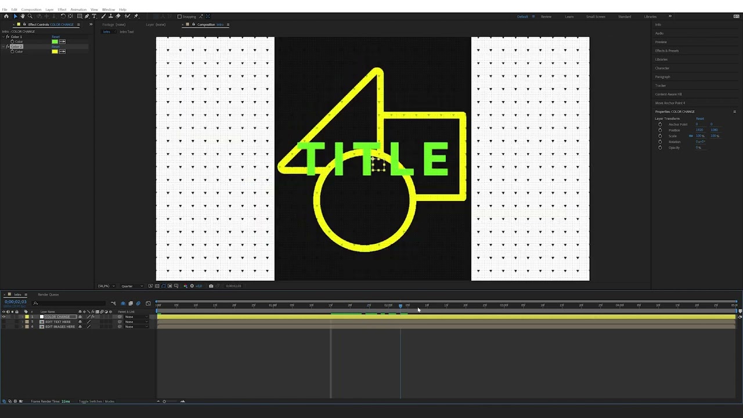The width and height of the screenshot is (743, 418).
Task: Expand the EDIT TEXT HERE layer
Action: pos(23,322)
